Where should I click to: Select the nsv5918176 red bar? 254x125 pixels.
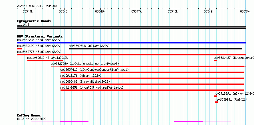[x=152, y=78]
